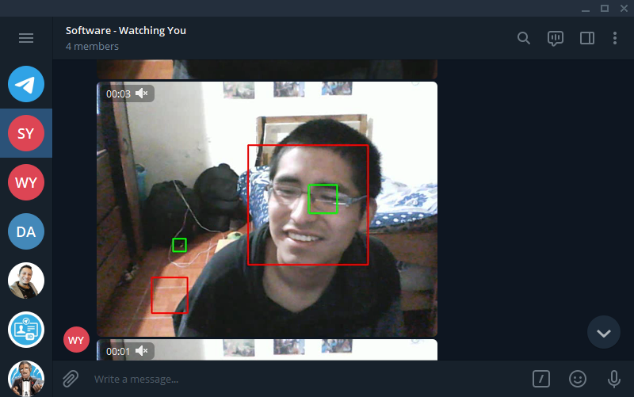Attach a file with the paperclip
Image resolution: width=634 pixels, height=397 pixels.
(71, 379)
